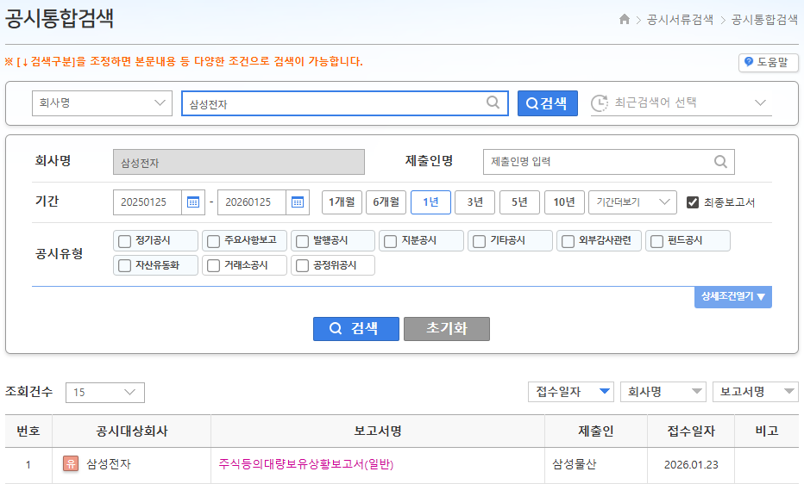Open 보고서명 sort dropdown
The width and height of the screenshot is (804, 484).
[x=756, y=392]
